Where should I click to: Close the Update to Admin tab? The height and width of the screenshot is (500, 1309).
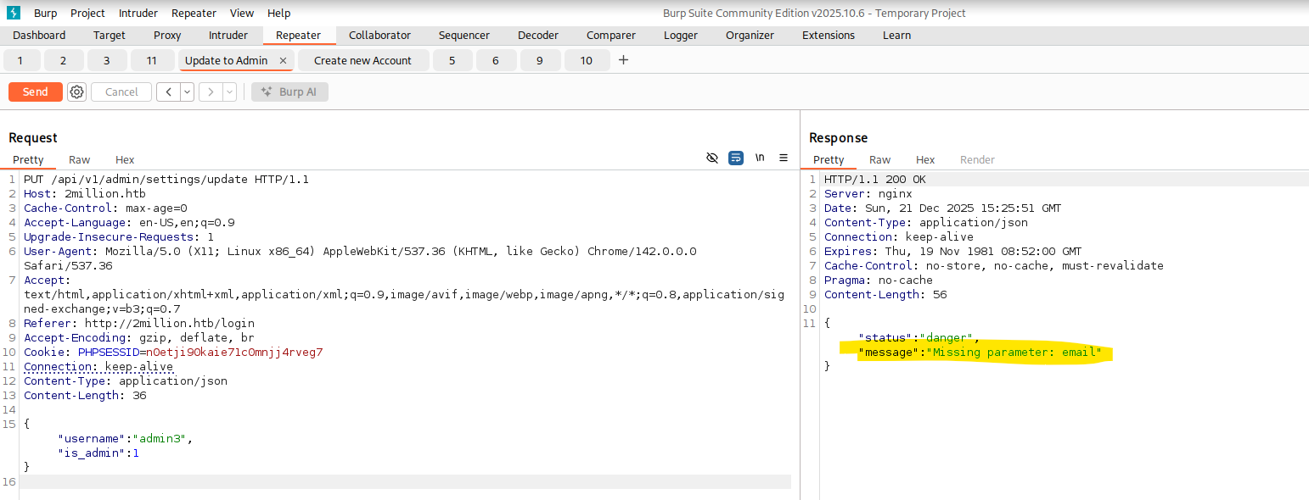pyautogui.click(x=284, y=61)
